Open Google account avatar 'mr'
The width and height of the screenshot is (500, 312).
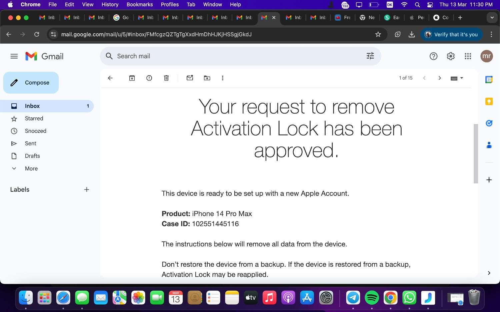click(487, 56)
